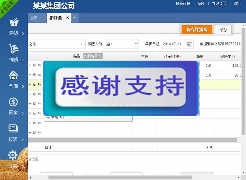
Task: Click the trash icon in the last grid row
Action: pyautogui.click(x=34, y=132)
